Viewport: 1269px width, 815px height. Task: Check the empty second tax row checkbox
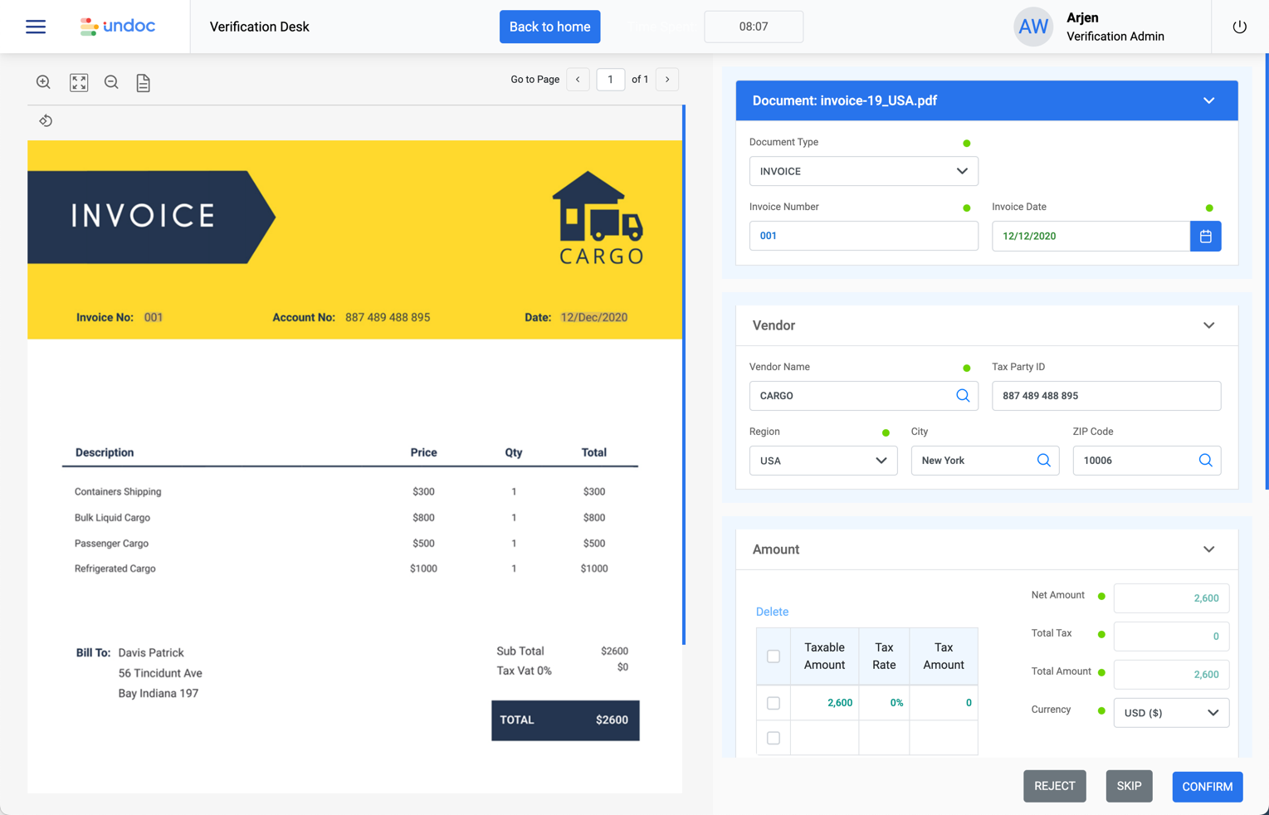pos(774,738)
